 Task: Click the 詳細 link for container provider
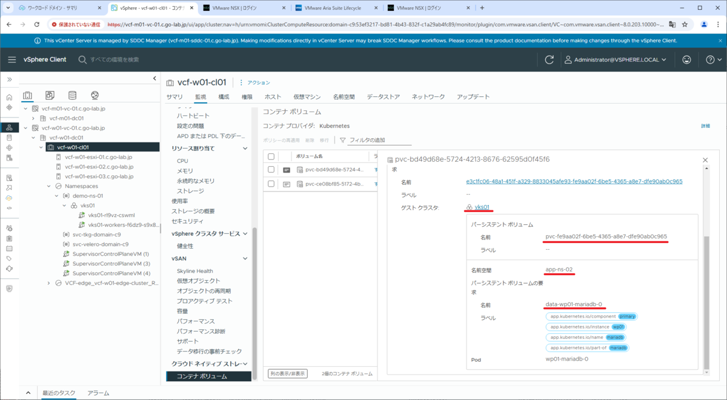coord(705,126)
